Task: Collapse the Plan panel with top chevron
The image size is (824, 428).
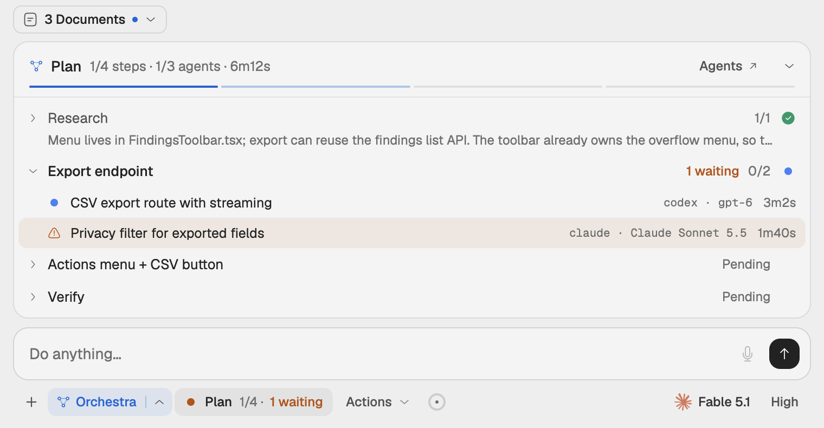Action: coord(789,66)
